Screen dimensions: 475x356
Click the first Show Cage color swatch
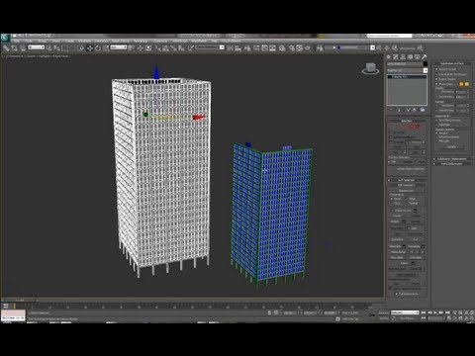pyautogui.click(x=461, y=84)
